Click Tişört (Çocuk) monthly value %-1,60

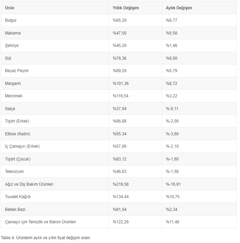172,159
